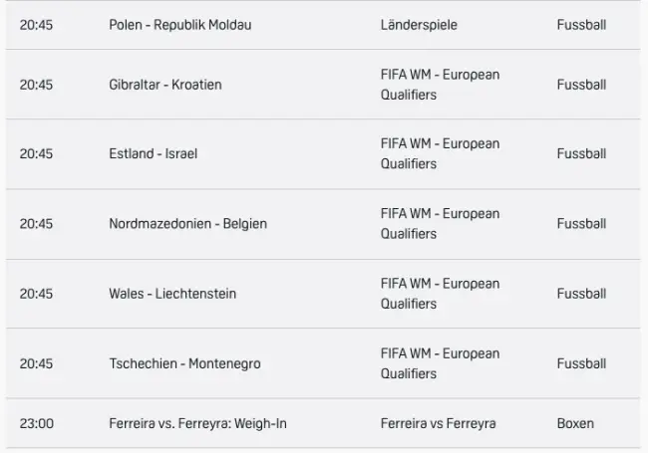Click the kickoff time of Estland - Israel
648x453 pixels.
pyautogui.click(x=36, y=154)
